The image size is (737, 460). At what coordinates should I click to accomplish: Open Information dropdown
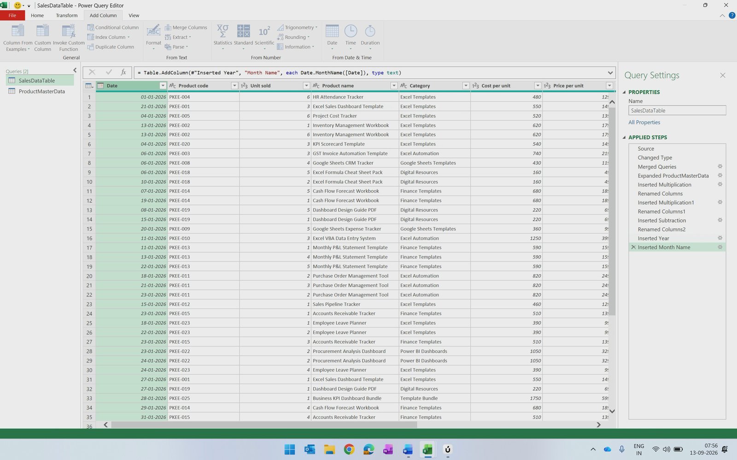tap(296, 47)
